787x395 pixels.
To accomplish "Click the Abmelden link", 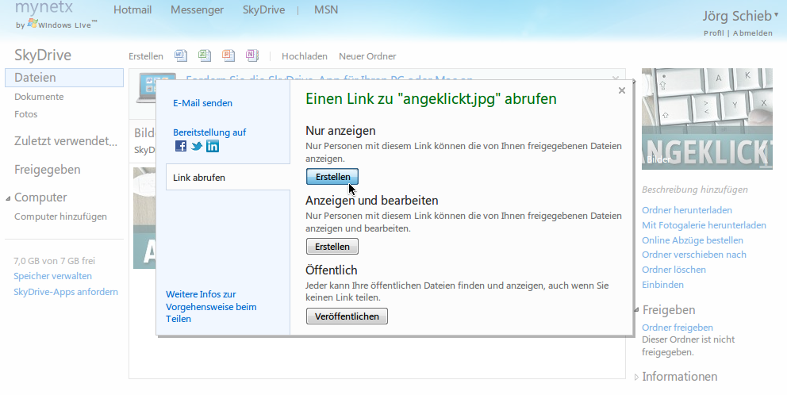I will click(753, 33).
